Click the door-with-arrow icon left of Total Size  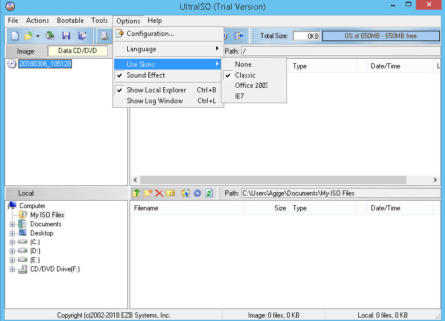click(238, 36)
